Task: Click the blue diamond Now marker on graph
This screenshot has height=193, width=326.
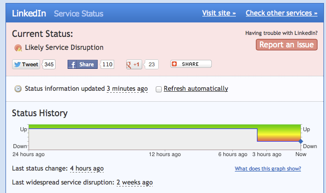Action: [x=300, y=142]
